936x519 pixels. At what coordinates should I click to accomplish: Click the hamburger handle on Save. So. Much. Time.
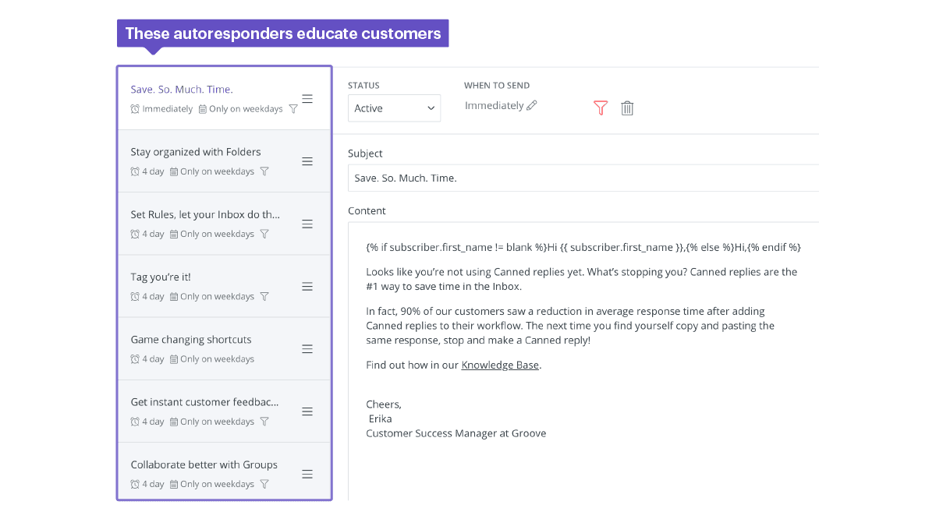point(307,98)
